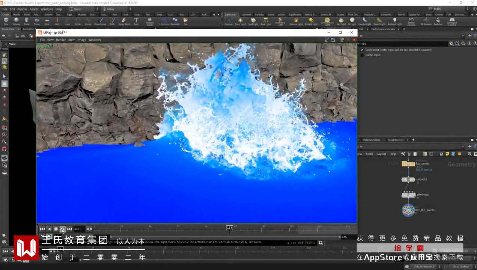This screenshot has width=477, height=270.
Task: Play MPlay sequence in reverse
Action: coord(49,229)
